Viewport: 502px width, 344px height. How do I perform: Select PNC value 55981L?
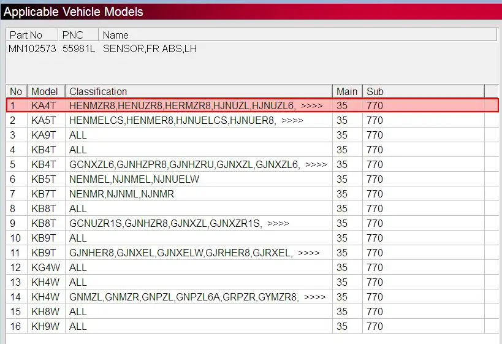[78, 48]
